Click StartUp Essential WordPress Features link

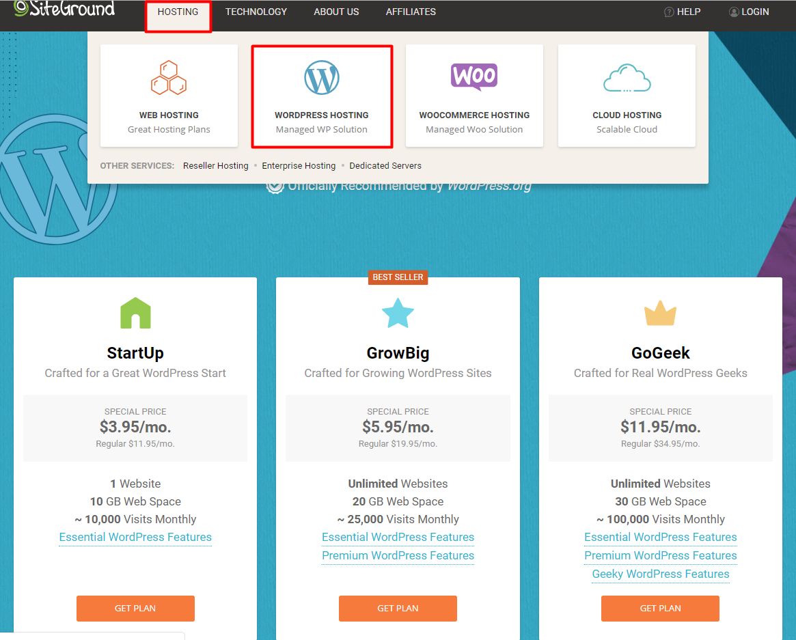(135, 537)
